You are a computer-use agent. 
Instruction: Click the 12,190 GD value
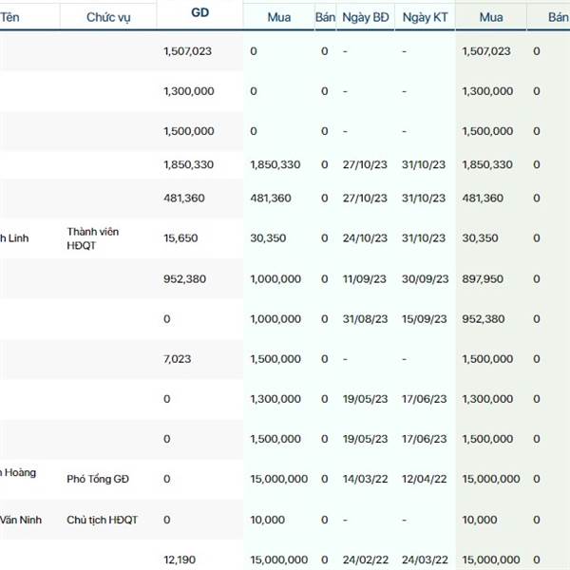tap(180, 560)
